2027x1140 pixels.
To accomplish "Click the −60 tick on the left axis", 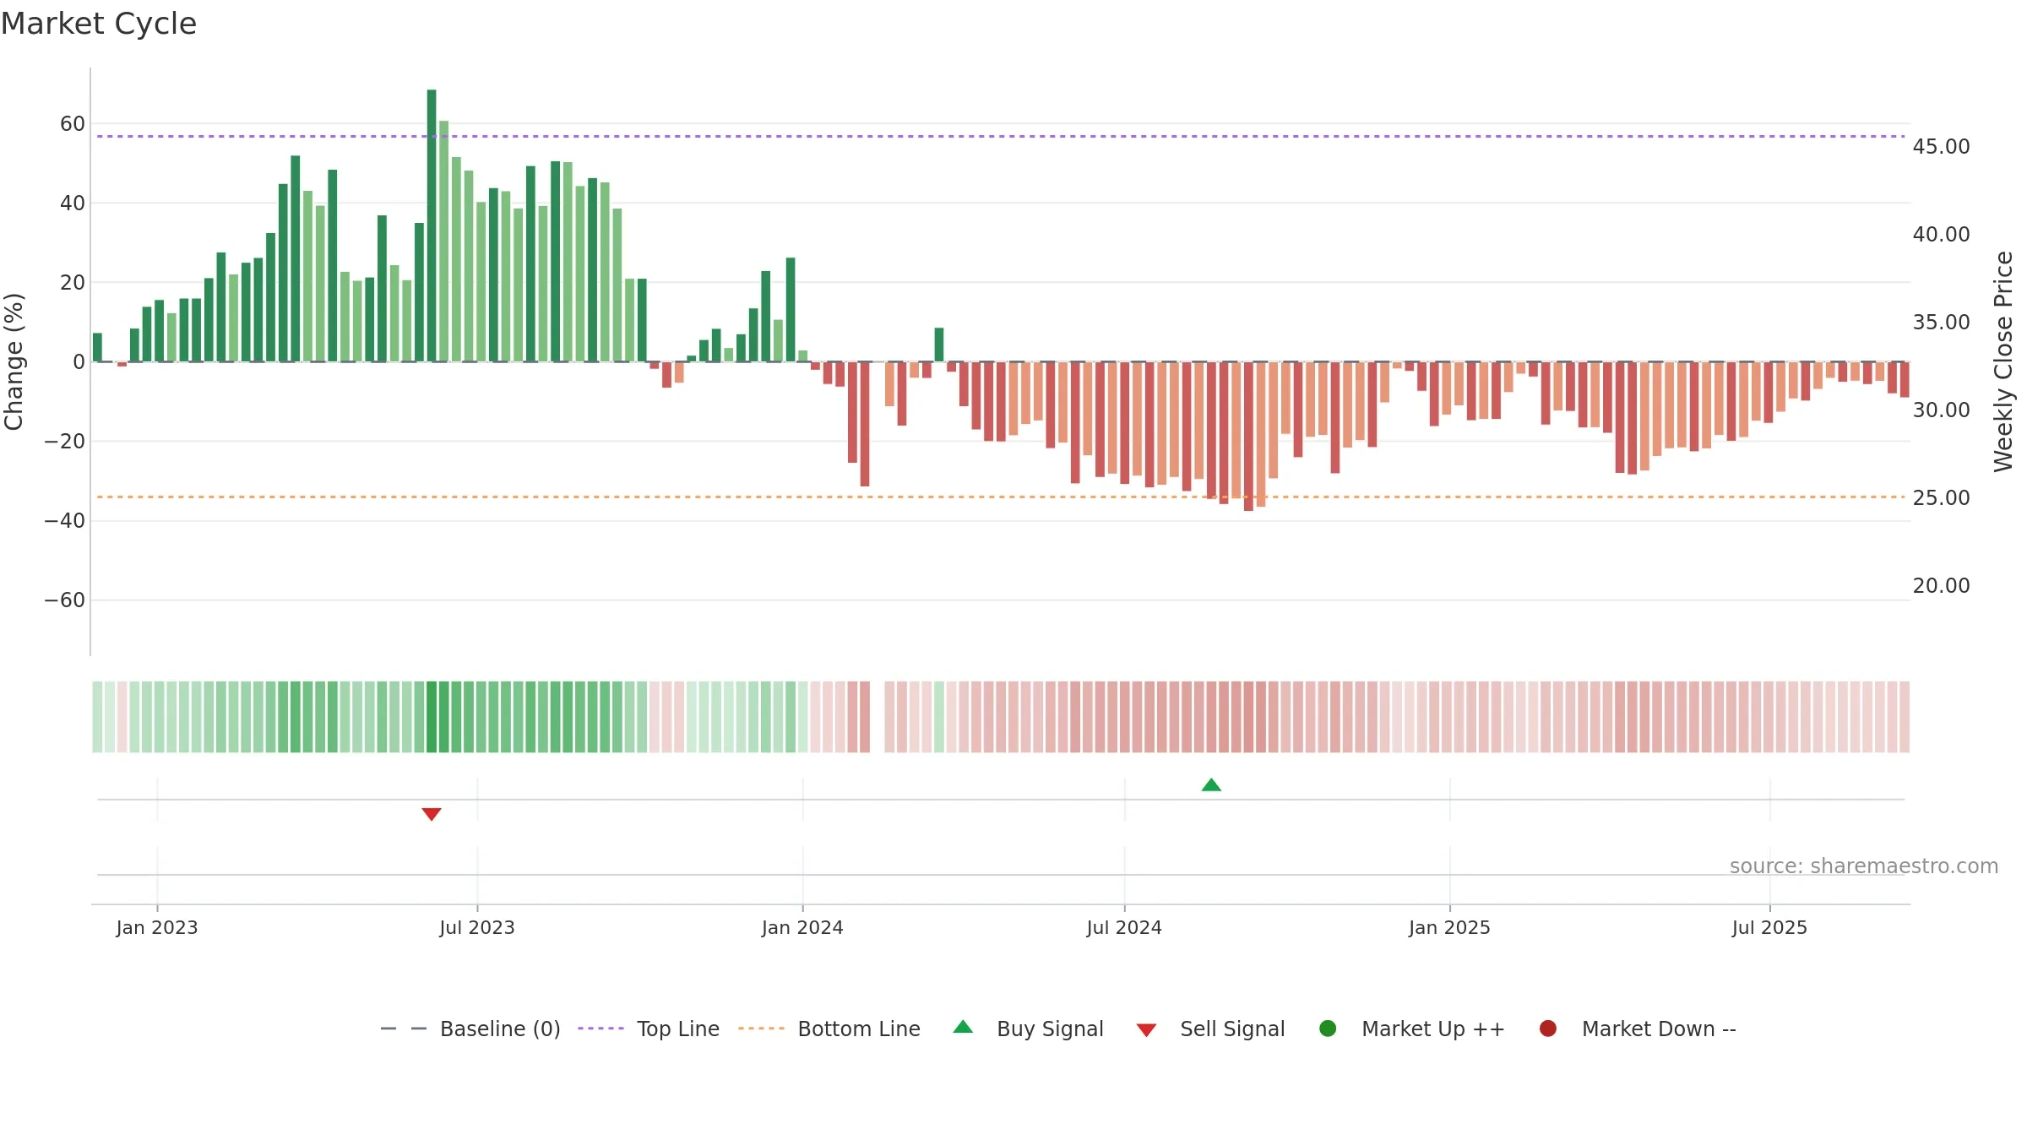I will coord(65,600).
